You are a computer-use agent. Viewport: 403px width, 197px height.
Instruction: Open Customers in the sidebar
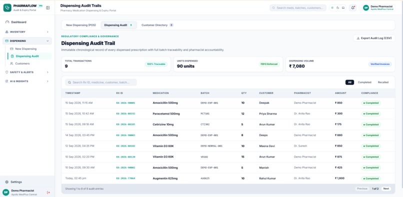click(x=30, y=63)
